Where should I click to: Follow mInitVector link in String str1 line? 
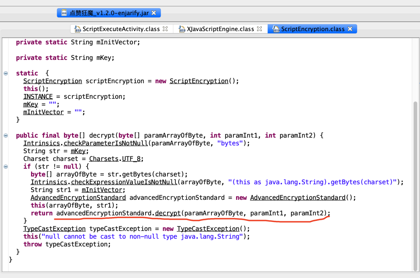pos(102,190)
